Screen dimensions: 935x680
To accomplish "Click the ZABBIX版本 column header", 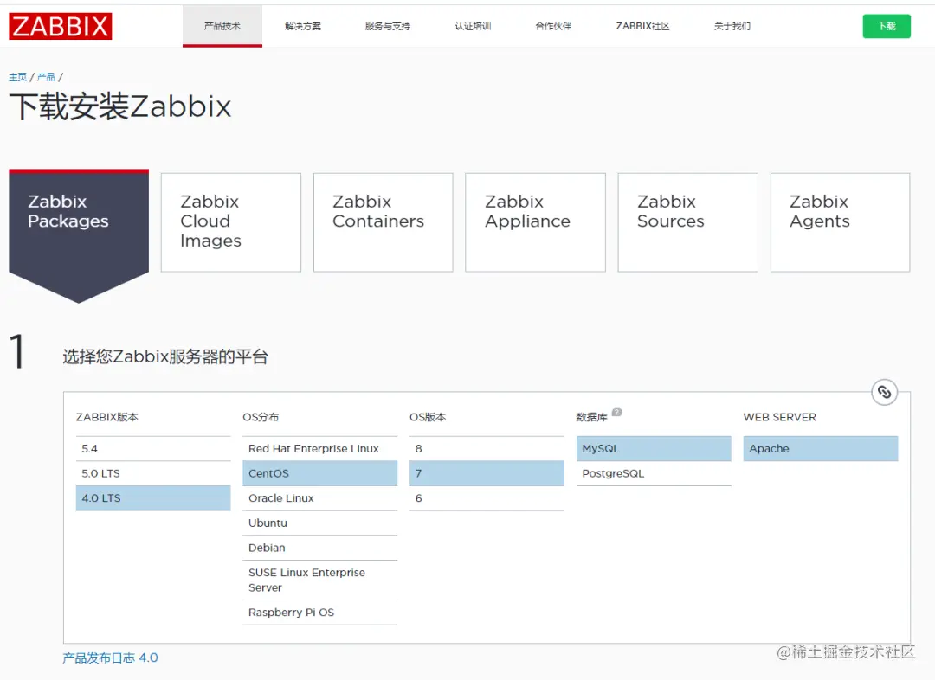I will [106, 417].
